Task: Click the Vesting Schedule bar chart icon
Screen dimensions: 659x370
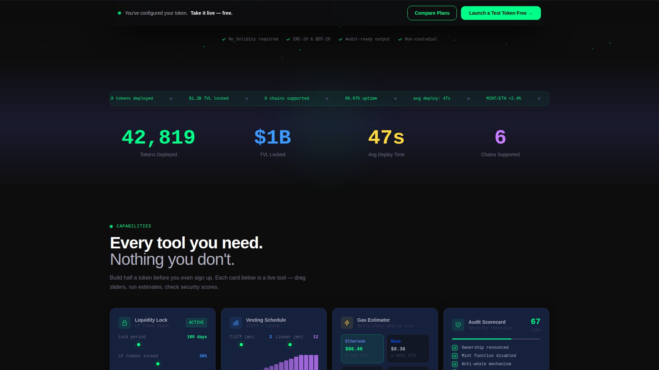Action: (x=236, y=323)
